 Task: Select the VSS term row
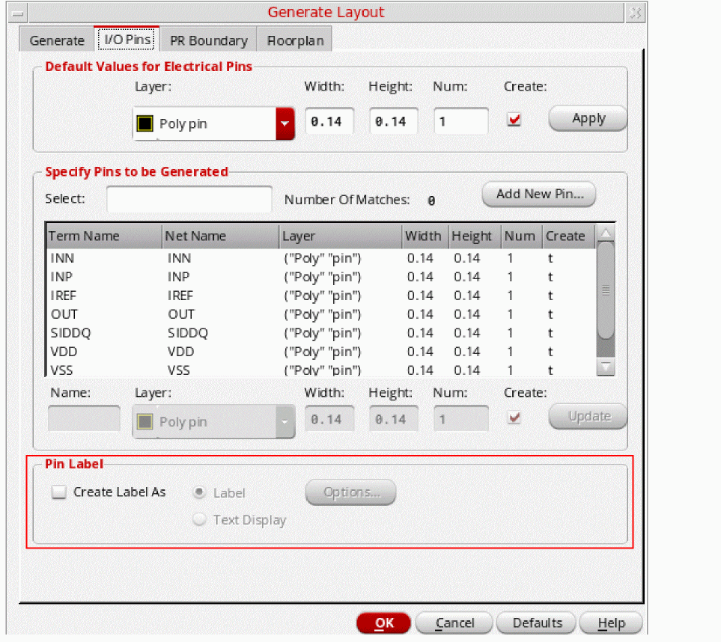(321, 370)
